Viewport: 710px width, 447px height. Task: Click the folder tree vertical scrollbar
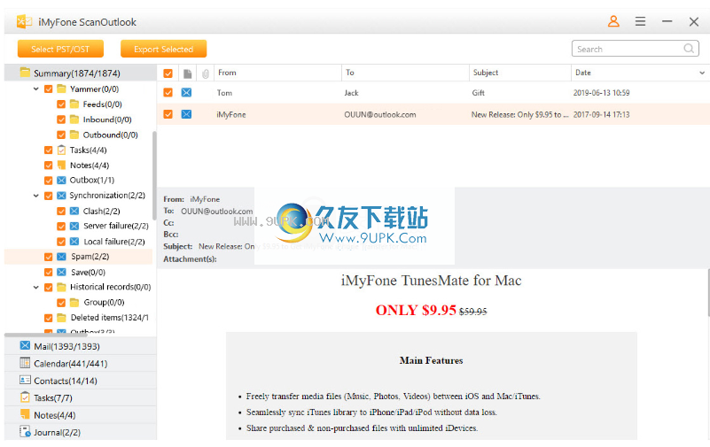[154, 175]
